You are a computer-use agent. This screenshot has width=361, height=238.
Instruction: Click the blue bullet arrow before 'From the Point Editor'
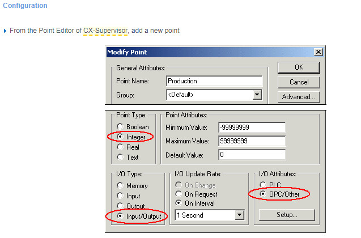(x=5, y=31)
